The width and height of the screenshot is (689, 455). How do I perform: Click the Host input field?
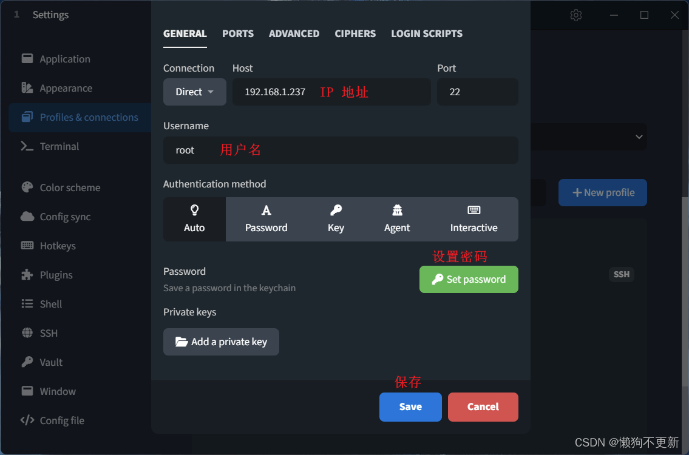[331, 92]
